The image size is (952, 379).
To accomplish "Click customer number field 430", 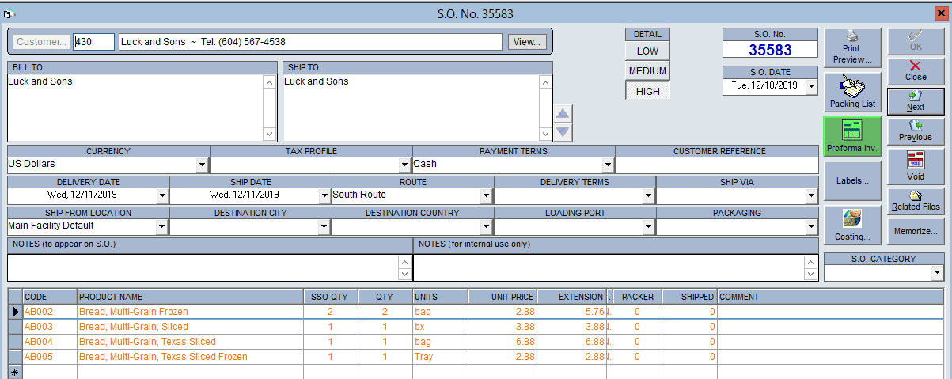I will point(94,42).
